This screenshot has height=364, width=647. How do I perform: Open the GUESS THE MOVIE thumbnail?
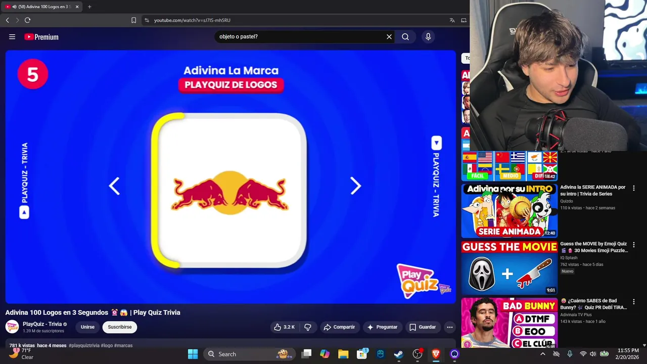click(x=509, y=268)
